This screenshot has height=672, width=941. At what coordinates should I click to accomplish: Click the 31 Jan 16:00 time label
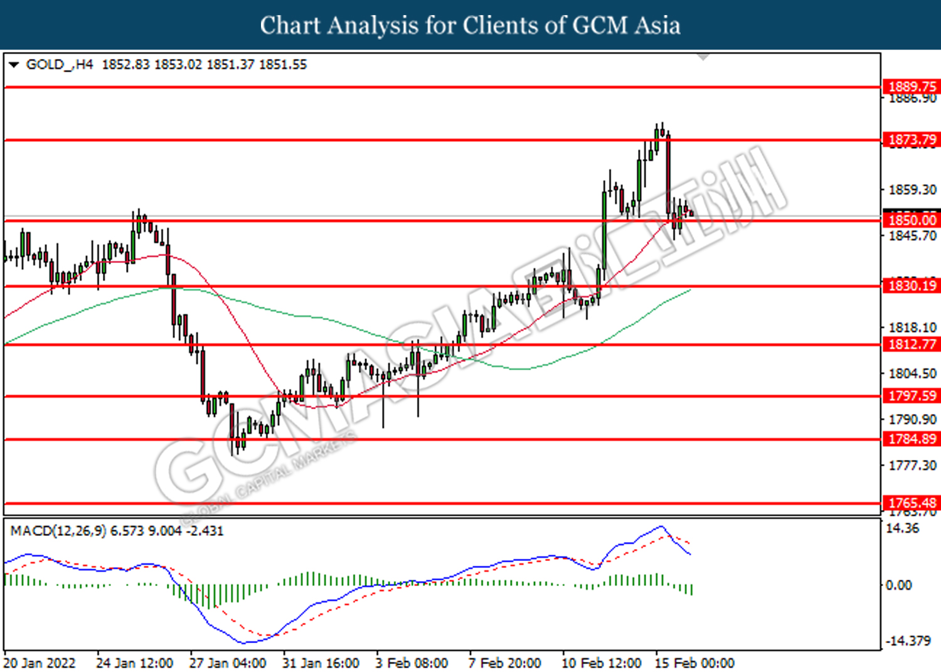point(321,663)
